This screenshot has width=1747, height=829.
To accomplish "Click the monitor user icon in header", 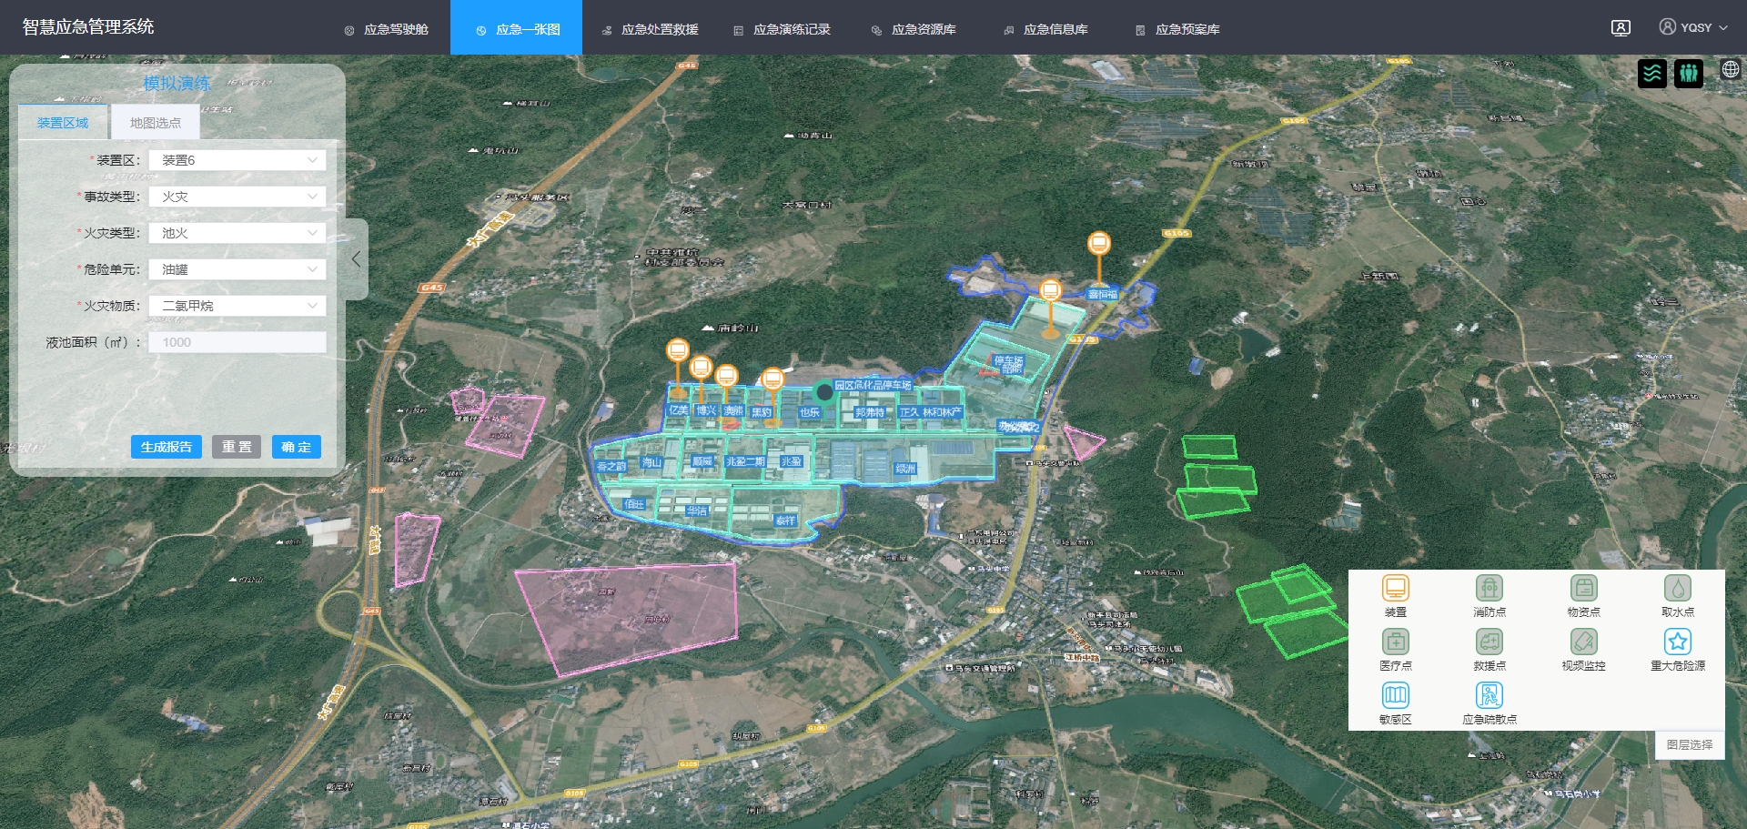I will [1621, 28].
